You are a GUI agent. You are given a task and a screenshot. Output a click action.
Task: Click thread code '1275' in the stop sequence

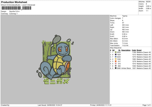point(134,57)
